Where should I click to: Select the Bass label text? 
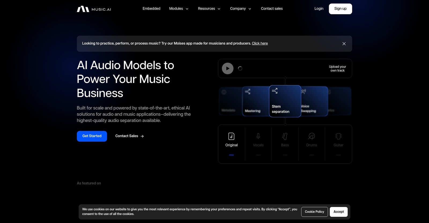285,145
